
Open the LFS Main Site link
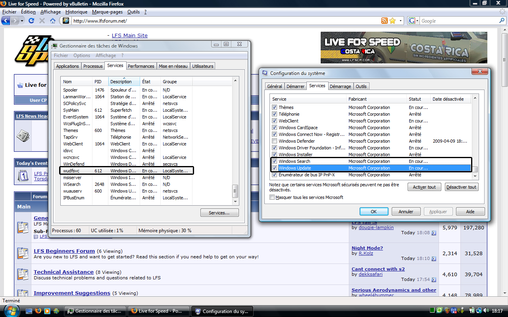129,36
